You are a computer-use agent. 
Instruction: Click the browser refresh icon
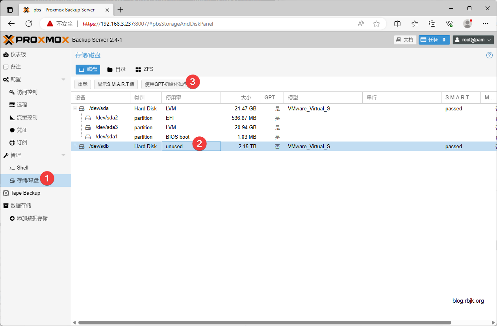29,24
